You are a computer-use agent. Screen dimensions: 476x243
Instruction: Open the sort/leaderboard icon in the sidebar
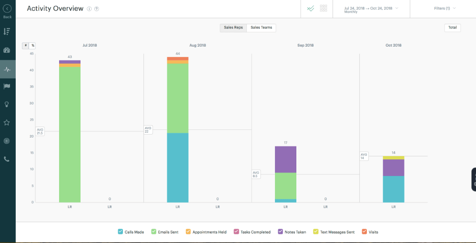(x=7, y=31)
